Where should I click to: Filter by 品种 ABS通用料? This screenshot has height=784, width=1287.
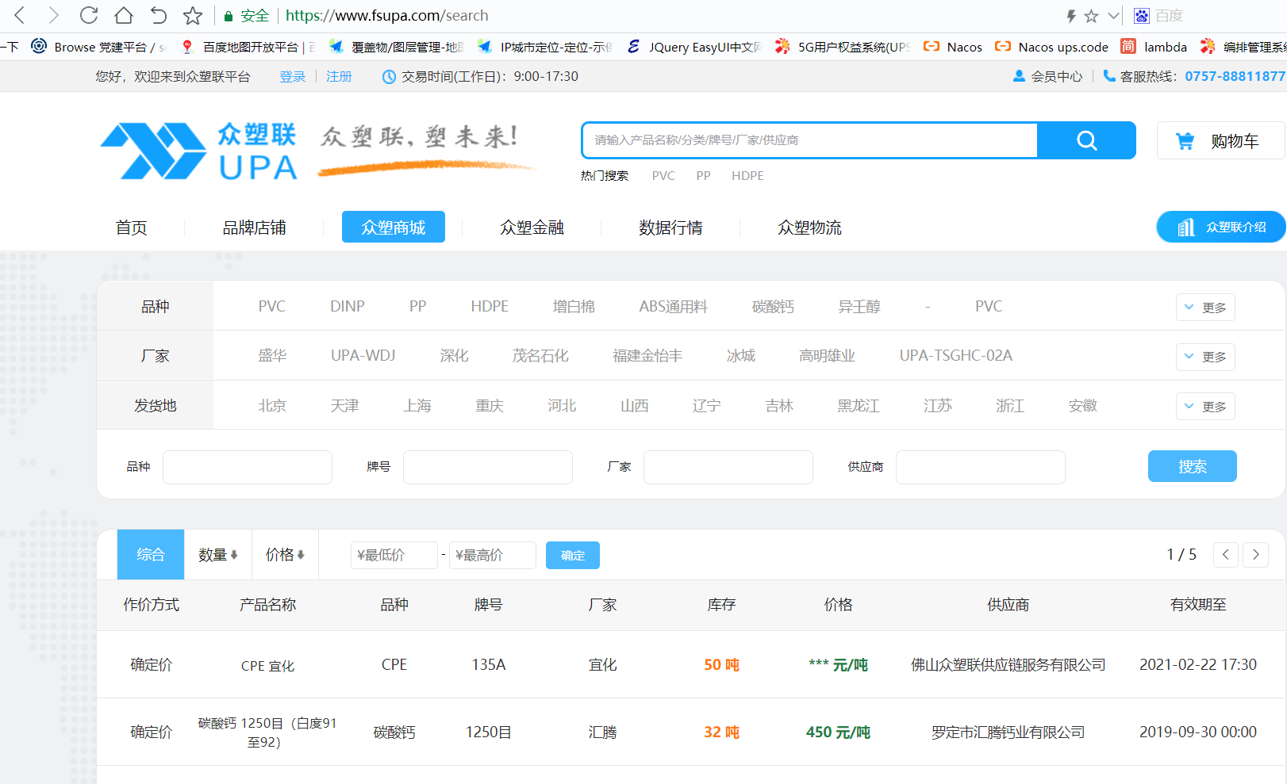pyautogui.click(x=673, y=307)
